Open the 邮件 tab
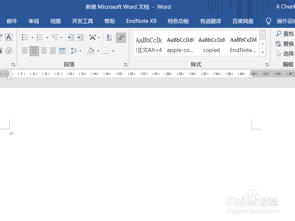This screenshot has height=221, width=295. click(x=12, y=21)
